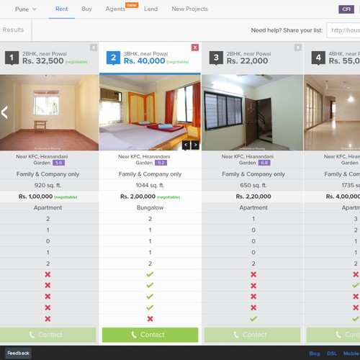This screenshot has width=360, height=360.
Task: Select listing number 4 badge
Action: coord(318,58)
